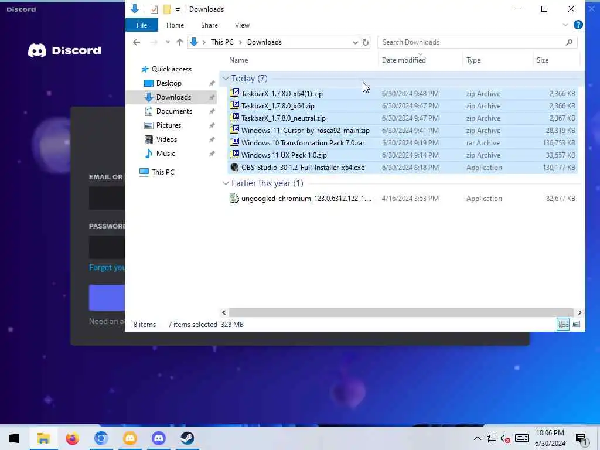The height and width of the screenshot is (450, 600).
Task: Go up one folder level arrow
Action: pyautogui.click(x=179, y=42)
